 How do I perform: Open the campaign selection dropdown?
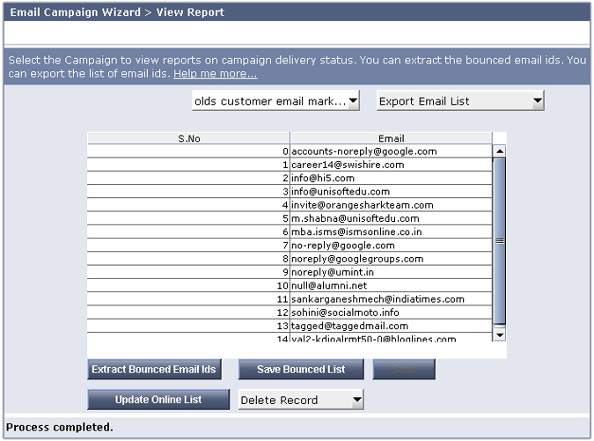(x=275, y=100)
